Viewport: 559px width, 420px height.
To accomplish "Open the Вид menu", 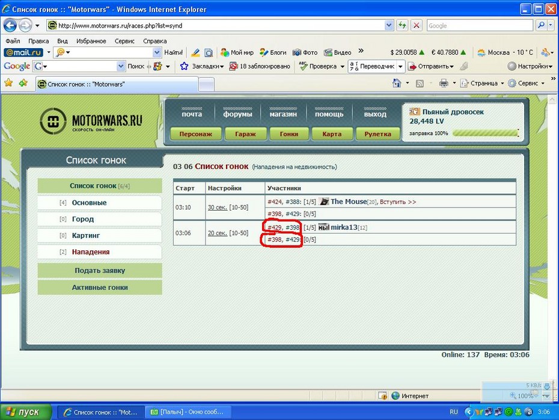I will coord(63,41).
